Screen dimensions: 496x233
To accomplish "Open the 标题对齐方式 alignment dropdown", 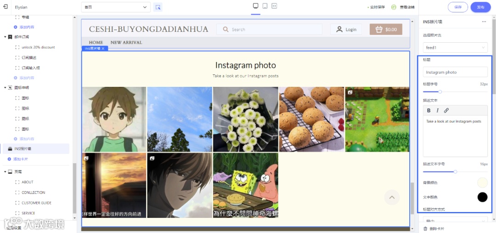I will [x=455, y=220].
